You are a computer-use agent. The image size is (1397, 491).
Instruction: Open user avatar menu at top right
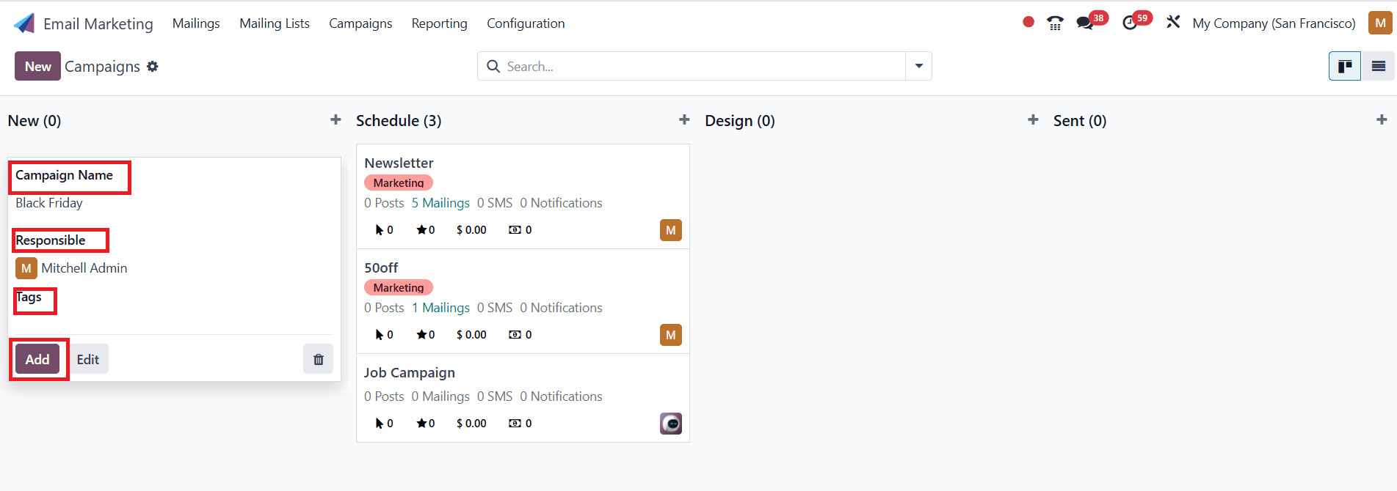[1380, 23]
